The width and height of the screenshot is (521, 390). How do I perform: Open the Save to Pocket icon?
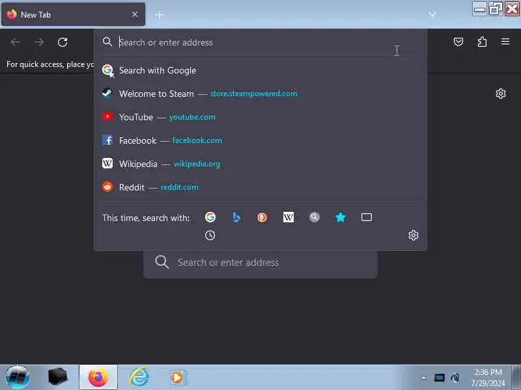coord(458,42)
